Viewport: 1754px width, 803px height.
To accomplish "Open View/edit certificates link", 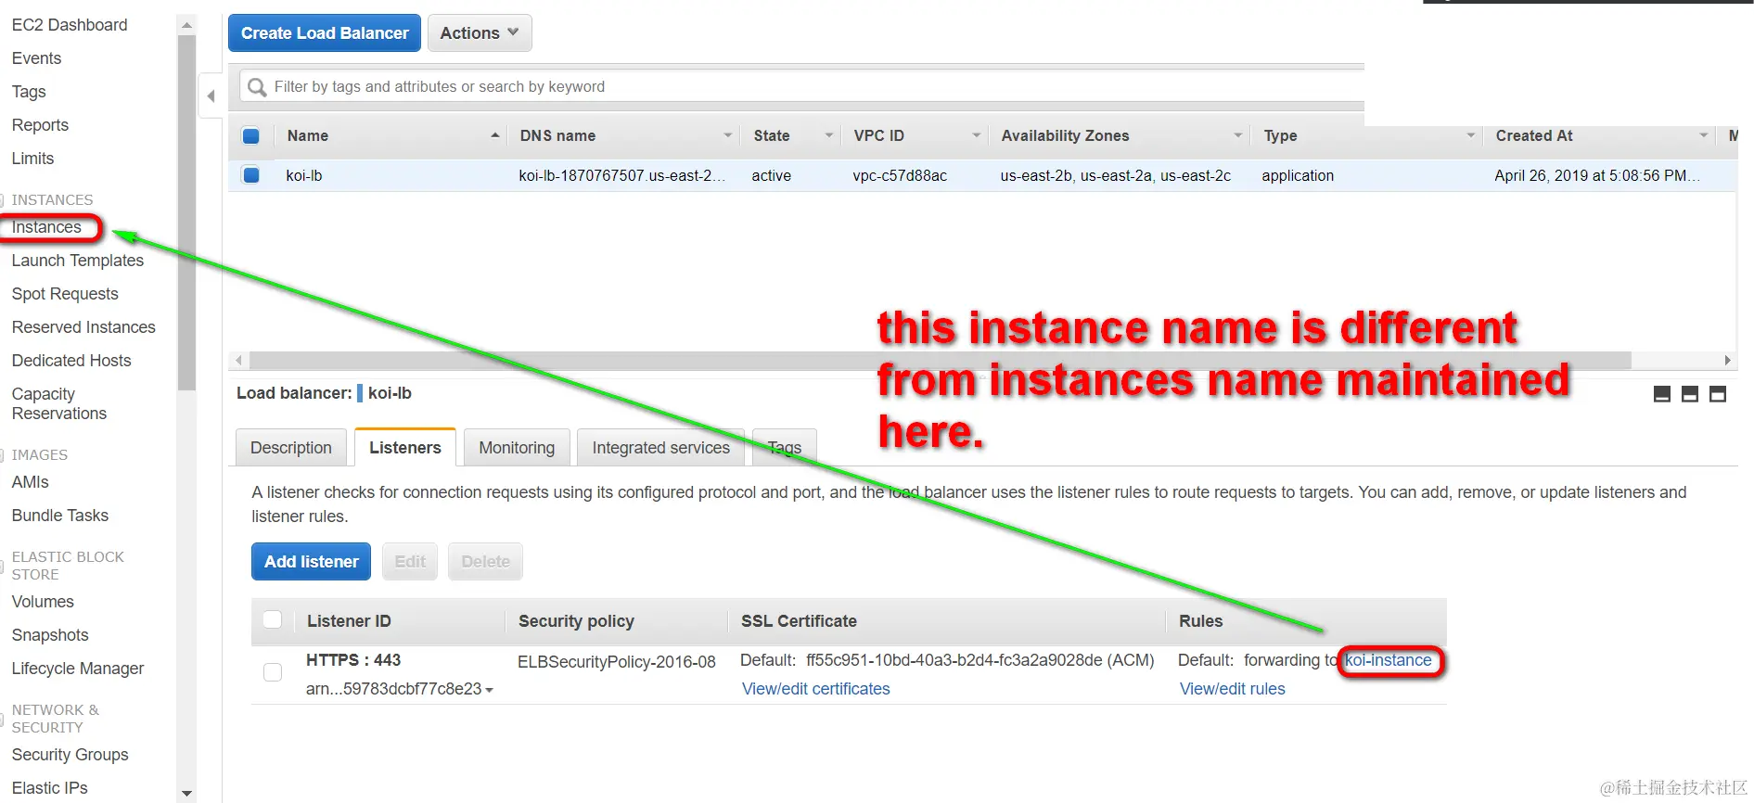I will [816, 689].
